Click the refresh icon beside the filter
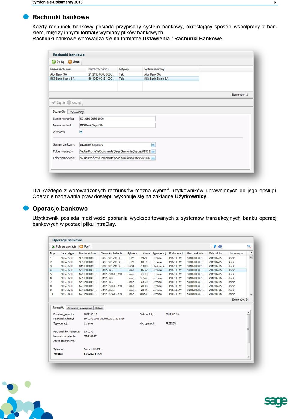 pyautogui.click(x=220, y=246)
